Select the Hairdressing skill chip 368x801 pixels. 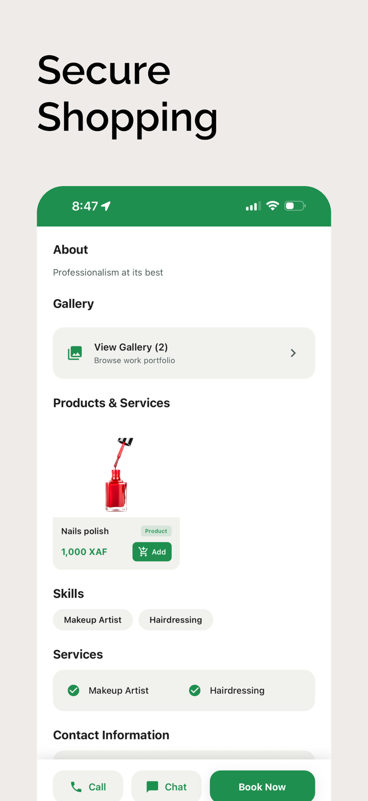pos(176,620)
